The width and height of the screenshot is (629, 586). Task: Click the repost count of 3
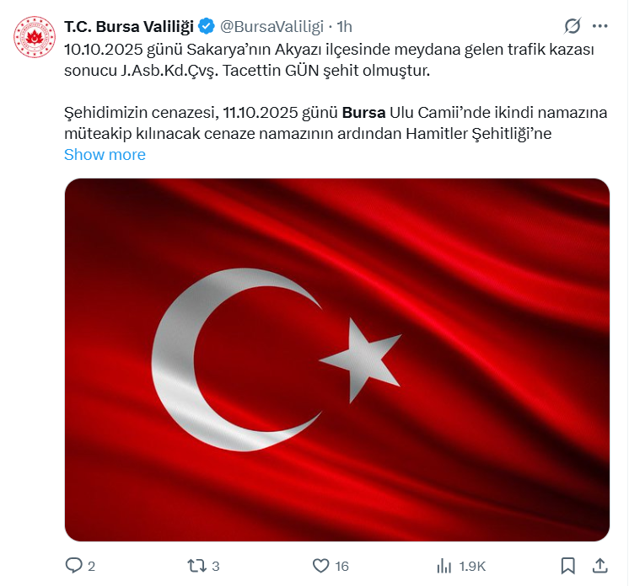coord(216,566)
